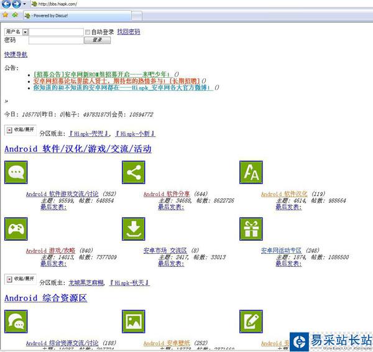Screen dimensions: 373x352
Task: Toggle 收起/展开 above the 软件/汉化/游戏 section
Action: click(x=21, y=130)
